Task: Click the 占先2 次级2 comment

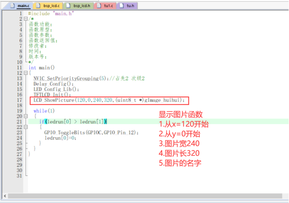Action: point(127,79)
